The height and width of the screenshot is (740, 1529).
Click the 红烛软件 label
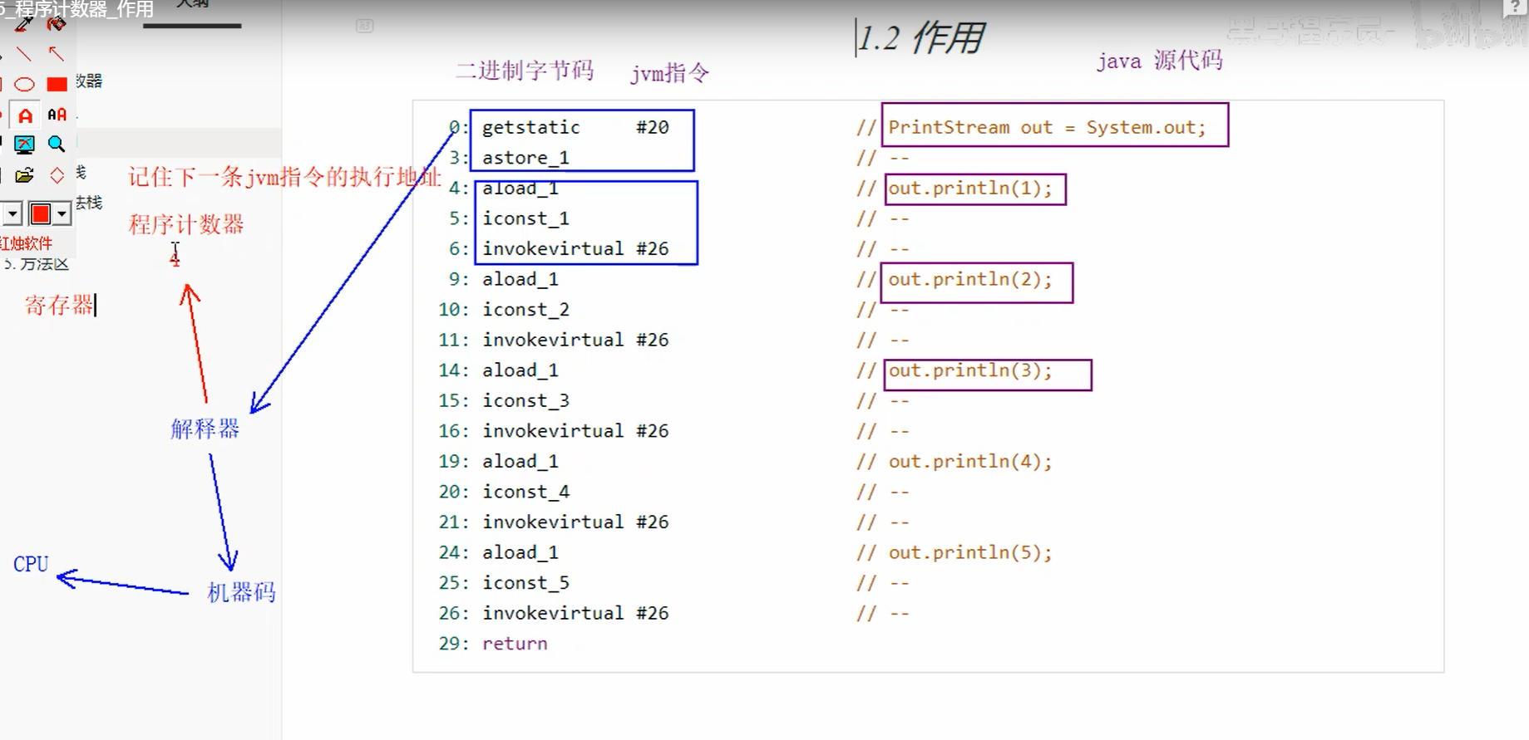(27, 243)
